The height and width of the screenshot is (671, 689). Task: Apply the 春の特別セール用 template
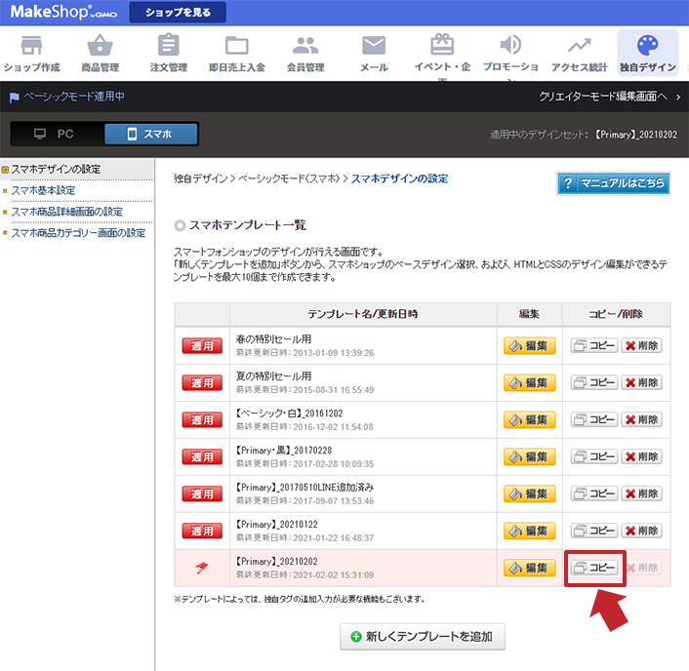pyautogui.click(x=202, y=345)
